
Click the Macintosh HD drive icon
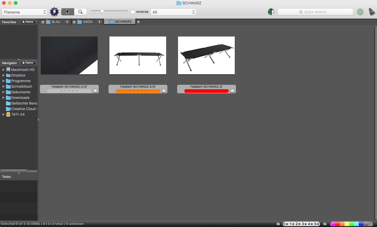[8, 70]
